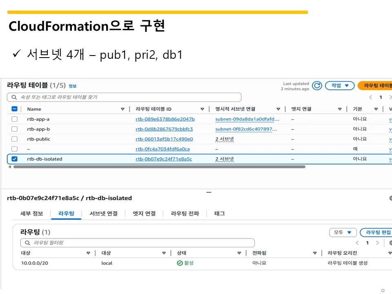This screenshot has height=294, width=392.
Task: Sort routes by second 대상 column arrow
Action: coord(164,253)
